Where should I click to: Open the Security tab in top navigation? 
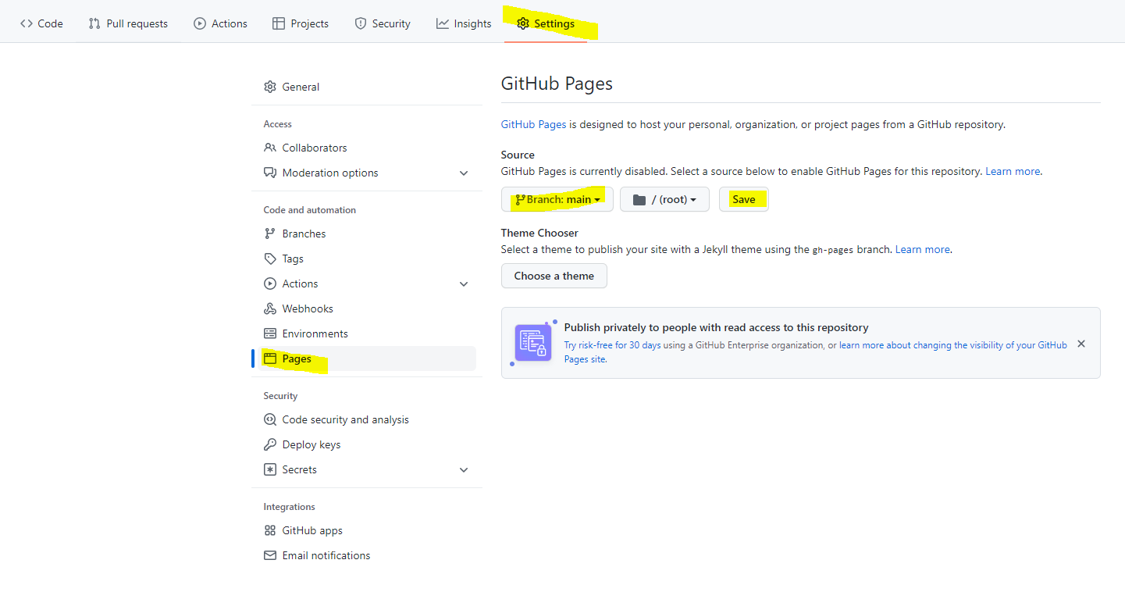click(x=383, y=23)
